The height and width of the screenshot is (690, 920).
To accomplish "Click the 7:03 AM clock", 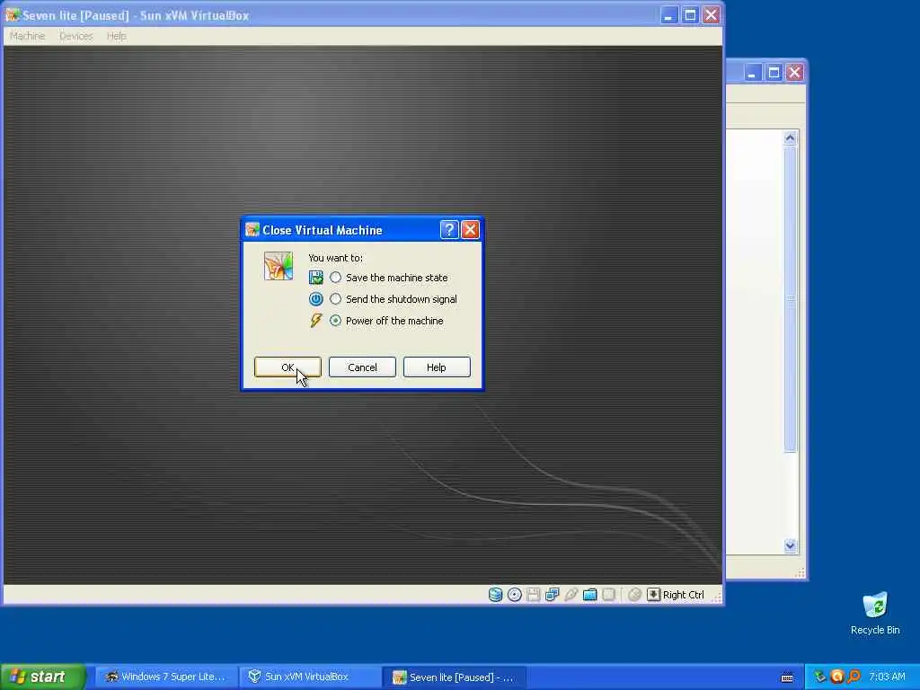I will coord(887,677).
